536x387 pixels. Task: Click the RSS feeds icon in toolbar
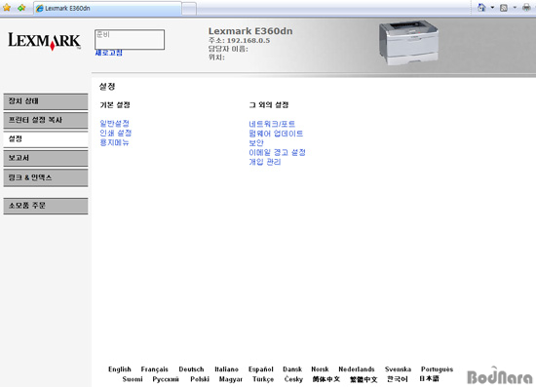click(504, 8)
